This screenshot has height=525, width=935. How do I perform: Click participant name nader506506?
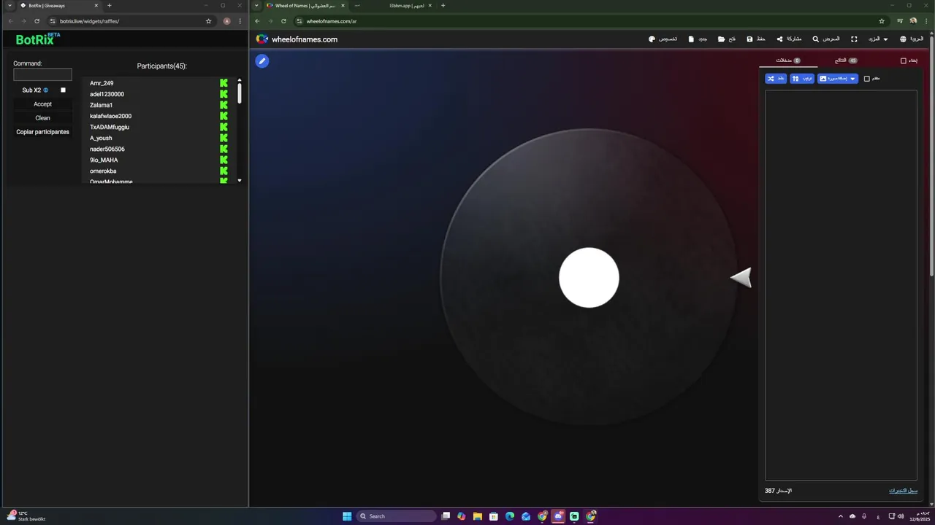click(x=107, y=149)
